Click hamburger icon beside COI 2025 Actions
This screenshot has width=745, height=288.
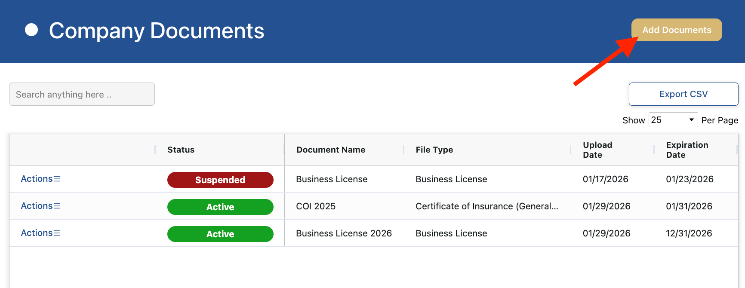57,206
